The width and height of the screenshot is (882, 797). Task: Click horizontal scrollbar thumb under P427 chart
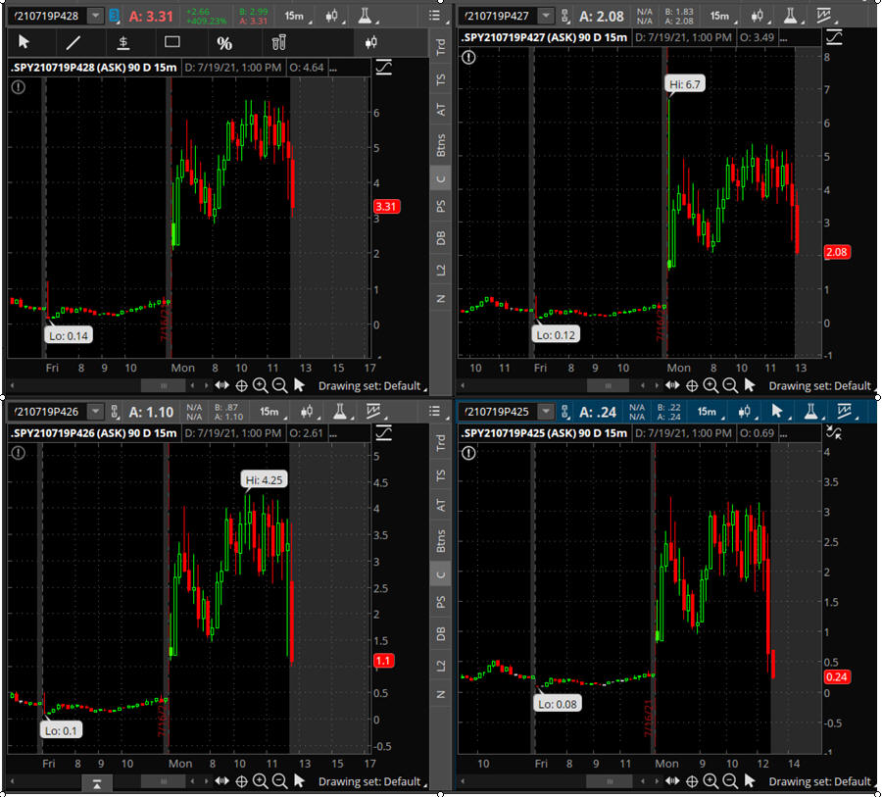(608, 386)
